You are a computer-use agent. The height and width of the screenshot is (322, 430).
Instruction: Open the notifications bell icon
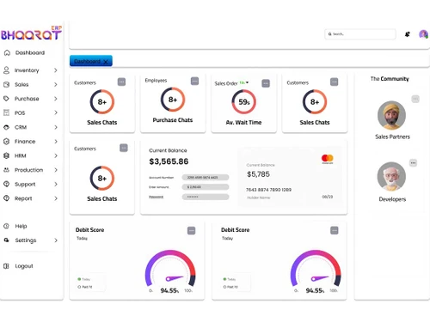click(408, 34)
